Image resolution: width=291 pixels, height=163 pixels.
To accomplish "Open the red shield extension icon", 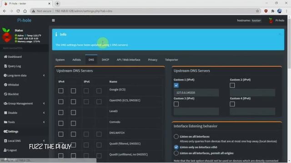I will pos(266,11).
